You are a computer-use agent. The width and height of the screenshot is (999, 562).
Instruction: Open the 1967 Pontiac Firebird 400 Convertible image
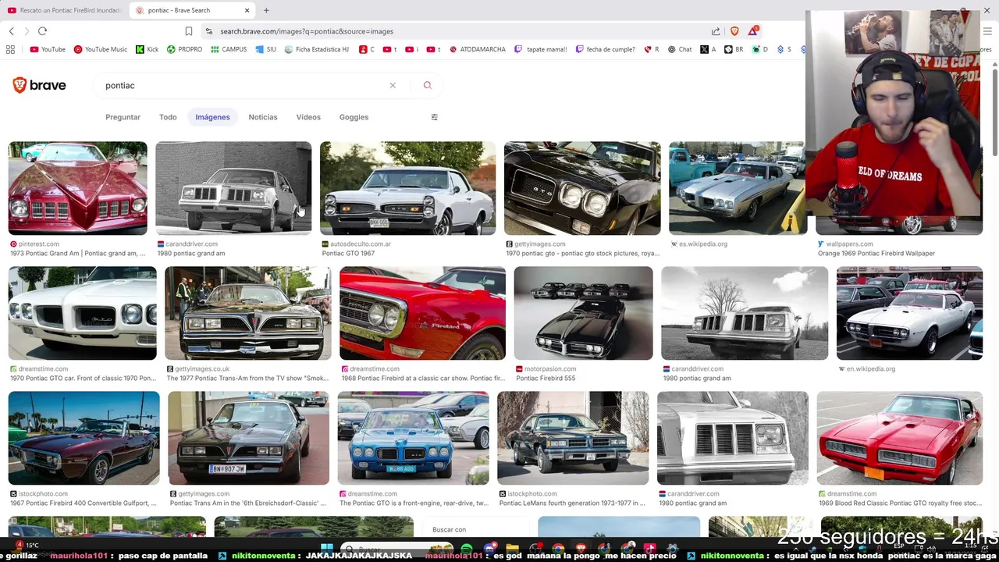(x=84, y=438)
